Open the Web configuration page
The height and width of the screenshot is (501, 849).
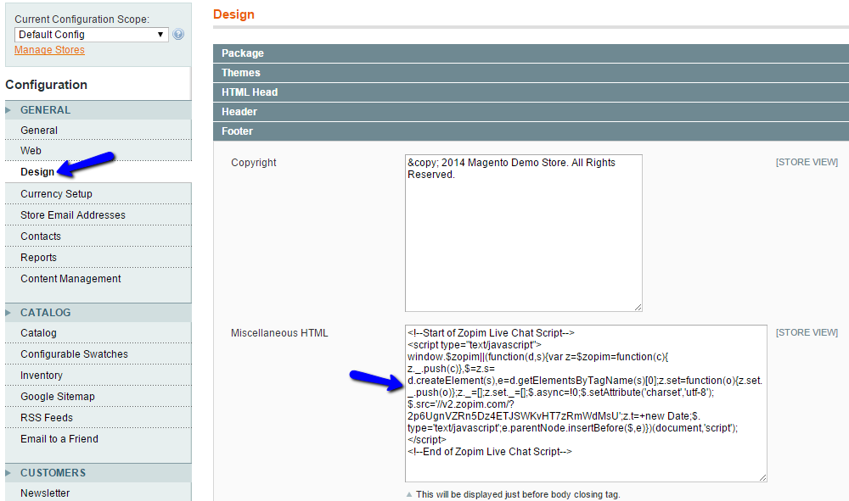point(31,150)
